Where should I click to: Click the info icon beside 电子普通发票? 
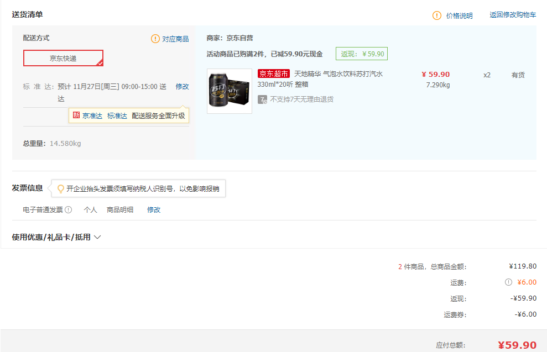click(x=69, y=210)
